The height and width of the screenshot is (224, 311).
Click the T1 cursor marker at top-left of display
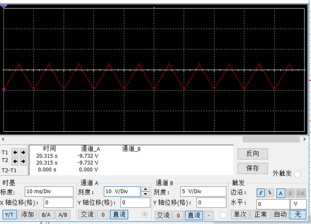click(x=3, y=6)
